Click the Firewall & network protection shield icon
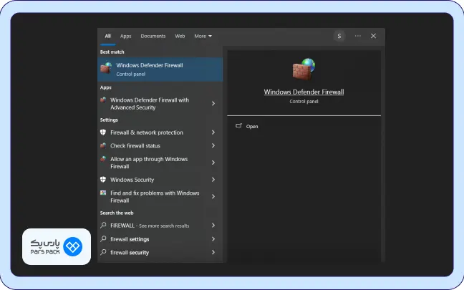Screen dimensions: 464x290 pyautogui.click(x=104, y=132)
